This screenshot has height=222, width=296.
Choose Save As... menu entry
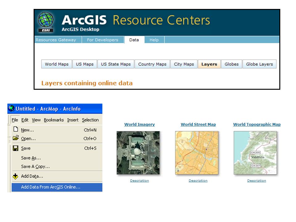tap(57, 158)
